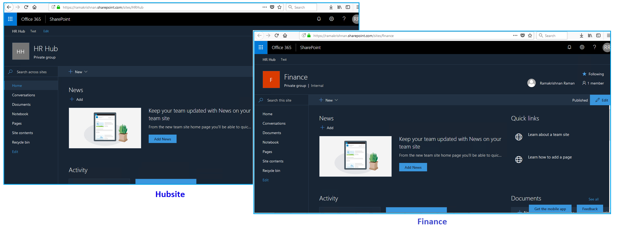Click Add under News in HR Hub
The width and height of the screenshot is (621, 233).
pyautogui.click(x=76, y=99)
